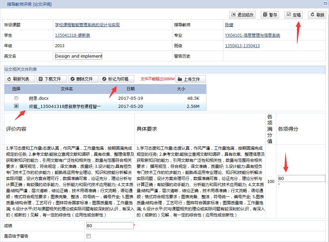Click the 标记为终稿 circle icon
This screenshot has width=329, height=242.
click(104, 79)
